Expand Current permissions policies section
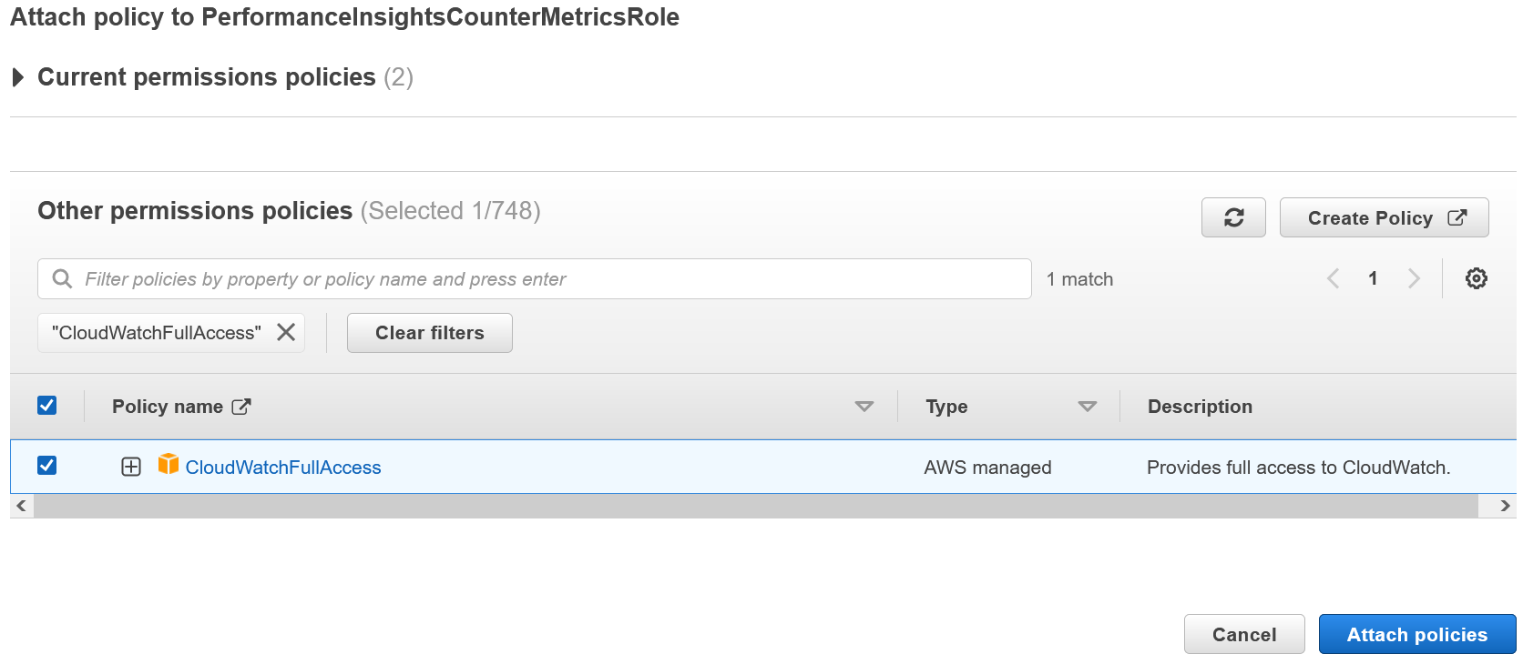1523x664 pixels. 18,77
